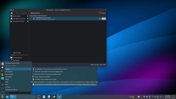Select the Система menu category
176x99 pixels.
point(18,87)
